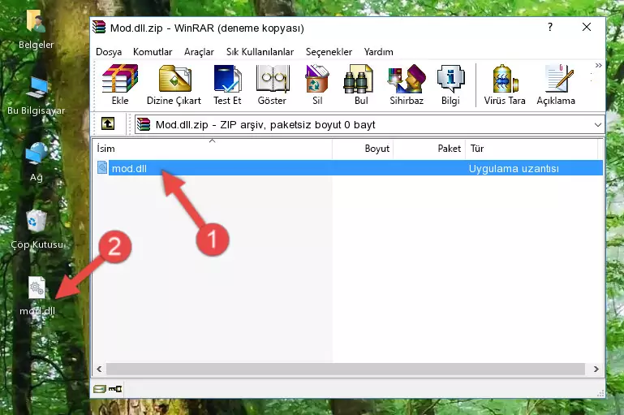624x415 pixels.
Task: Close the WinRAR window
Action: (x=586, y=27)
